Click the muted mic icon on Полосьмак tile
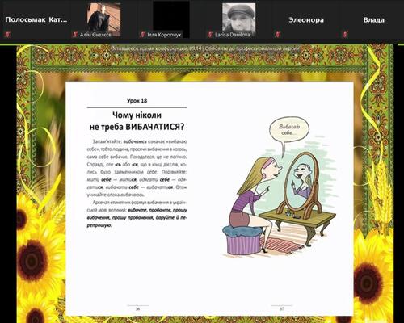This screenshot has width=404, height=323. tap(8, 35)
